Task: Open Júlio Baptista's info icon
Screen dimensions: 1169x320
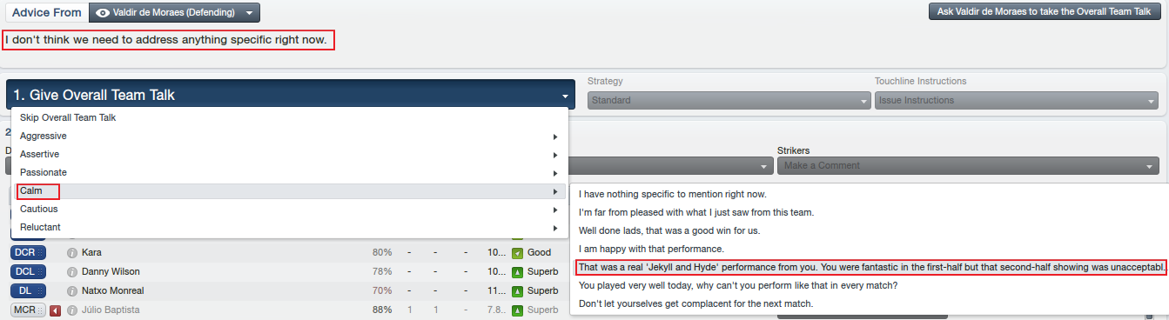Action: tap(72, 310)
